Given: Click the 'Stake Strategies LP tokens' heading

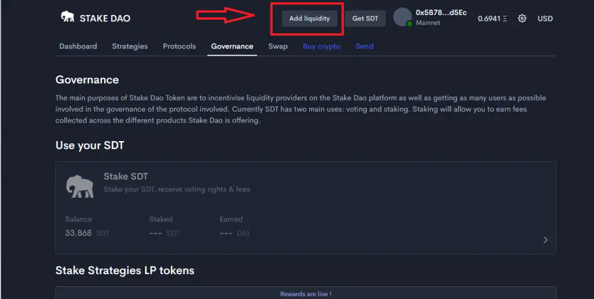Looking at the screenshot, I should [x=125, y=270].
